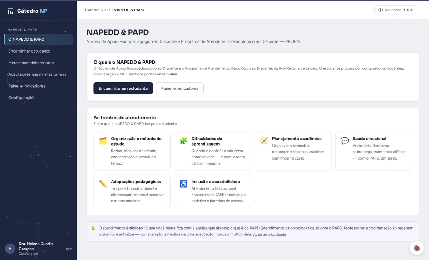Open the Organização e método de estudo card

pyautogui.click(x=132, y=151)
